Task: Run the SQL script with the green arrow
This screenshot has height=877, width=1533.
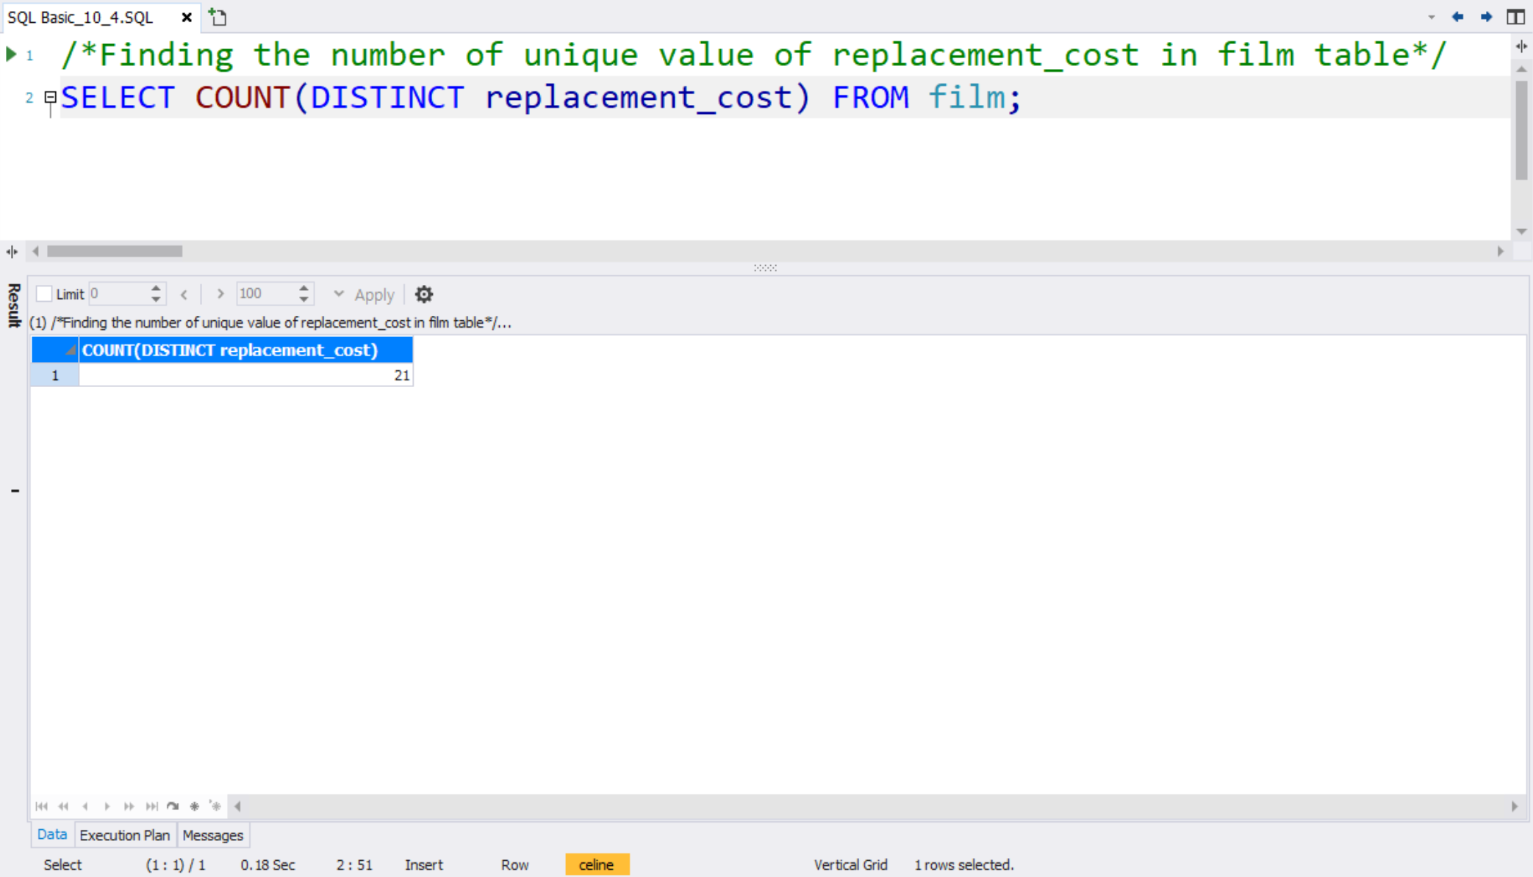Action: pos(10,52)
